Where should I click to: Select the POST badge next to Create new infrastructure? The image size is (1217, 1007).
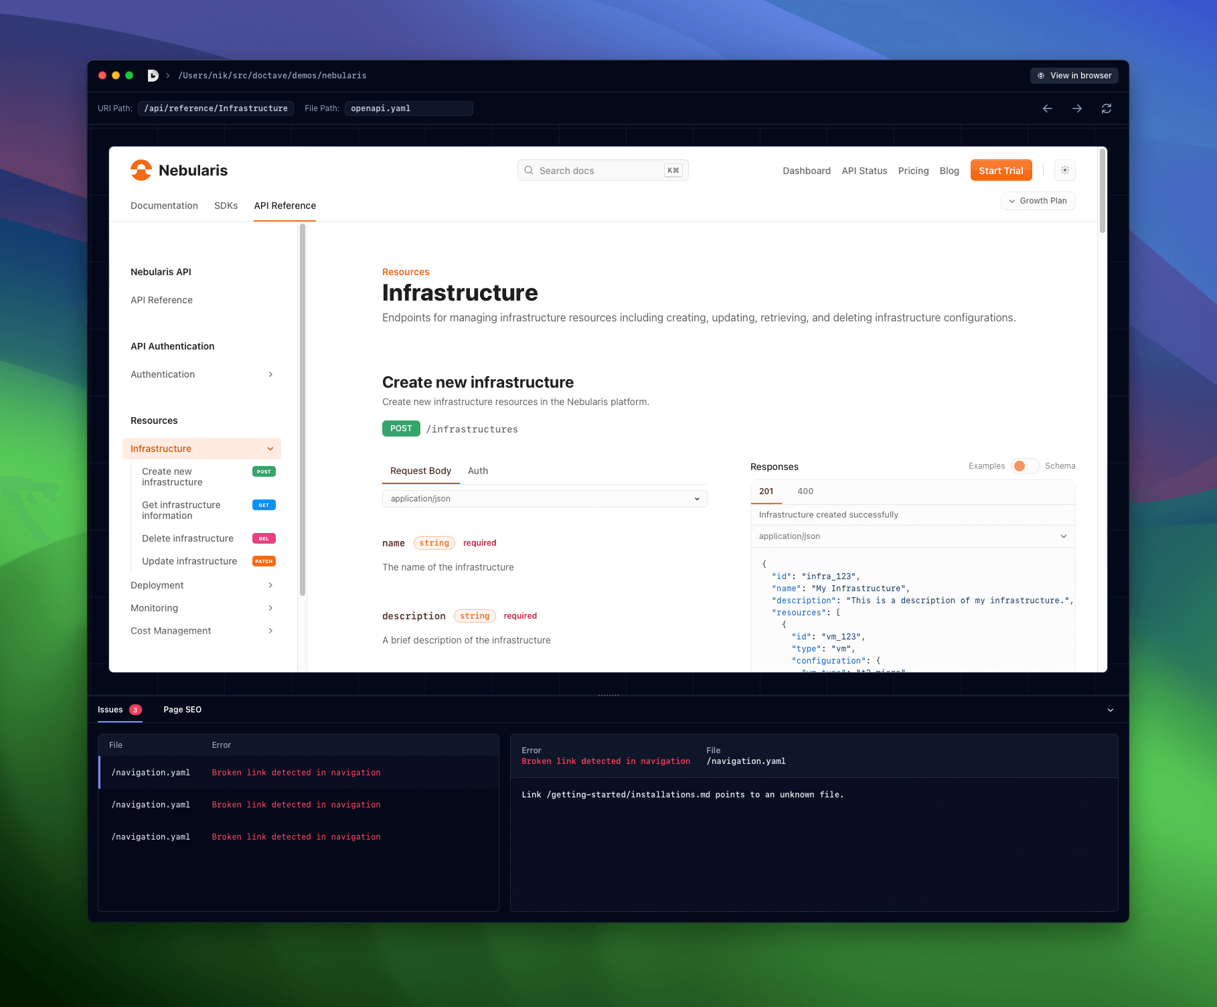(x=263, y=471)
